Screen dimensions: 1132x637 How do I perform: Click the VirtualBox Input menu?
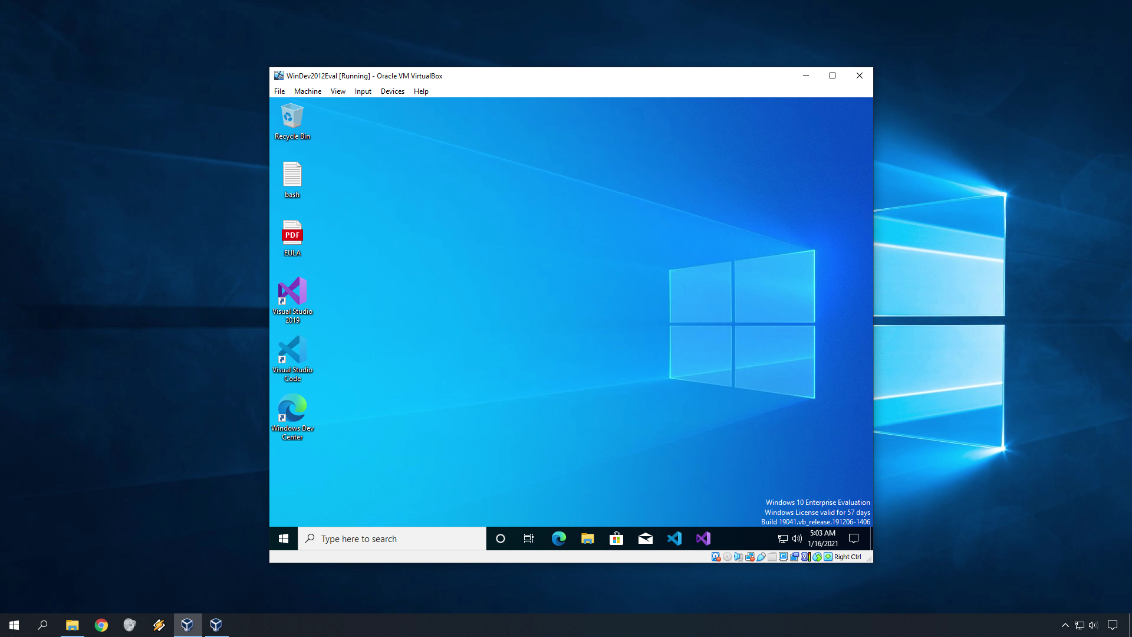[x=363, y=91]
